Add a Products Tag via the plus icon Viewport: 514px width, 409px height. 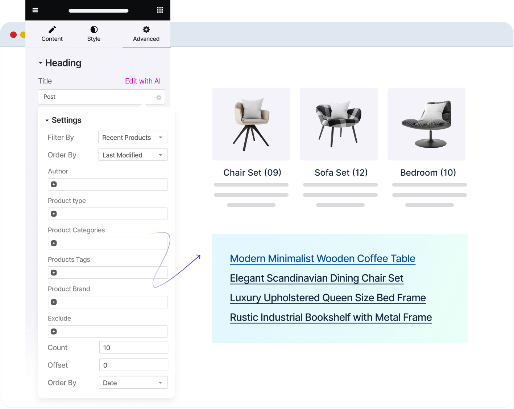point(53,273)
